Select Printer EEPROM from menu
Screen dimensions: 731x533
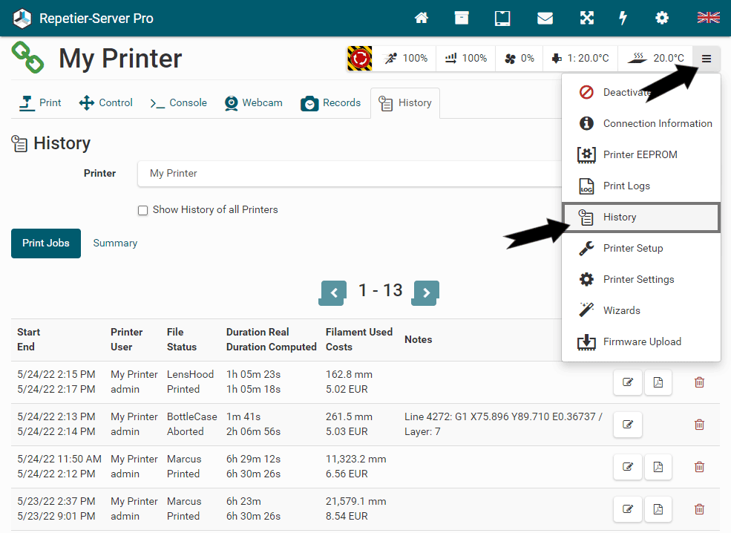(640, 154)
